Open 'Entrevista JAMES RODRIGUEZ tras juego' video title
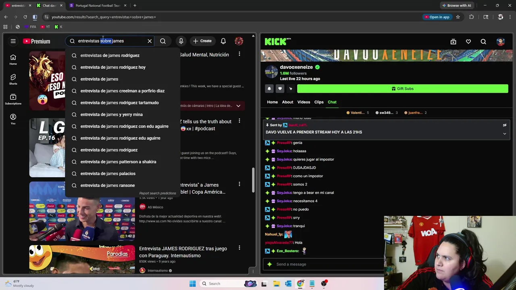The width and height of the screenshot is (516, 290). pyautogui.click(x=183, y=252)
